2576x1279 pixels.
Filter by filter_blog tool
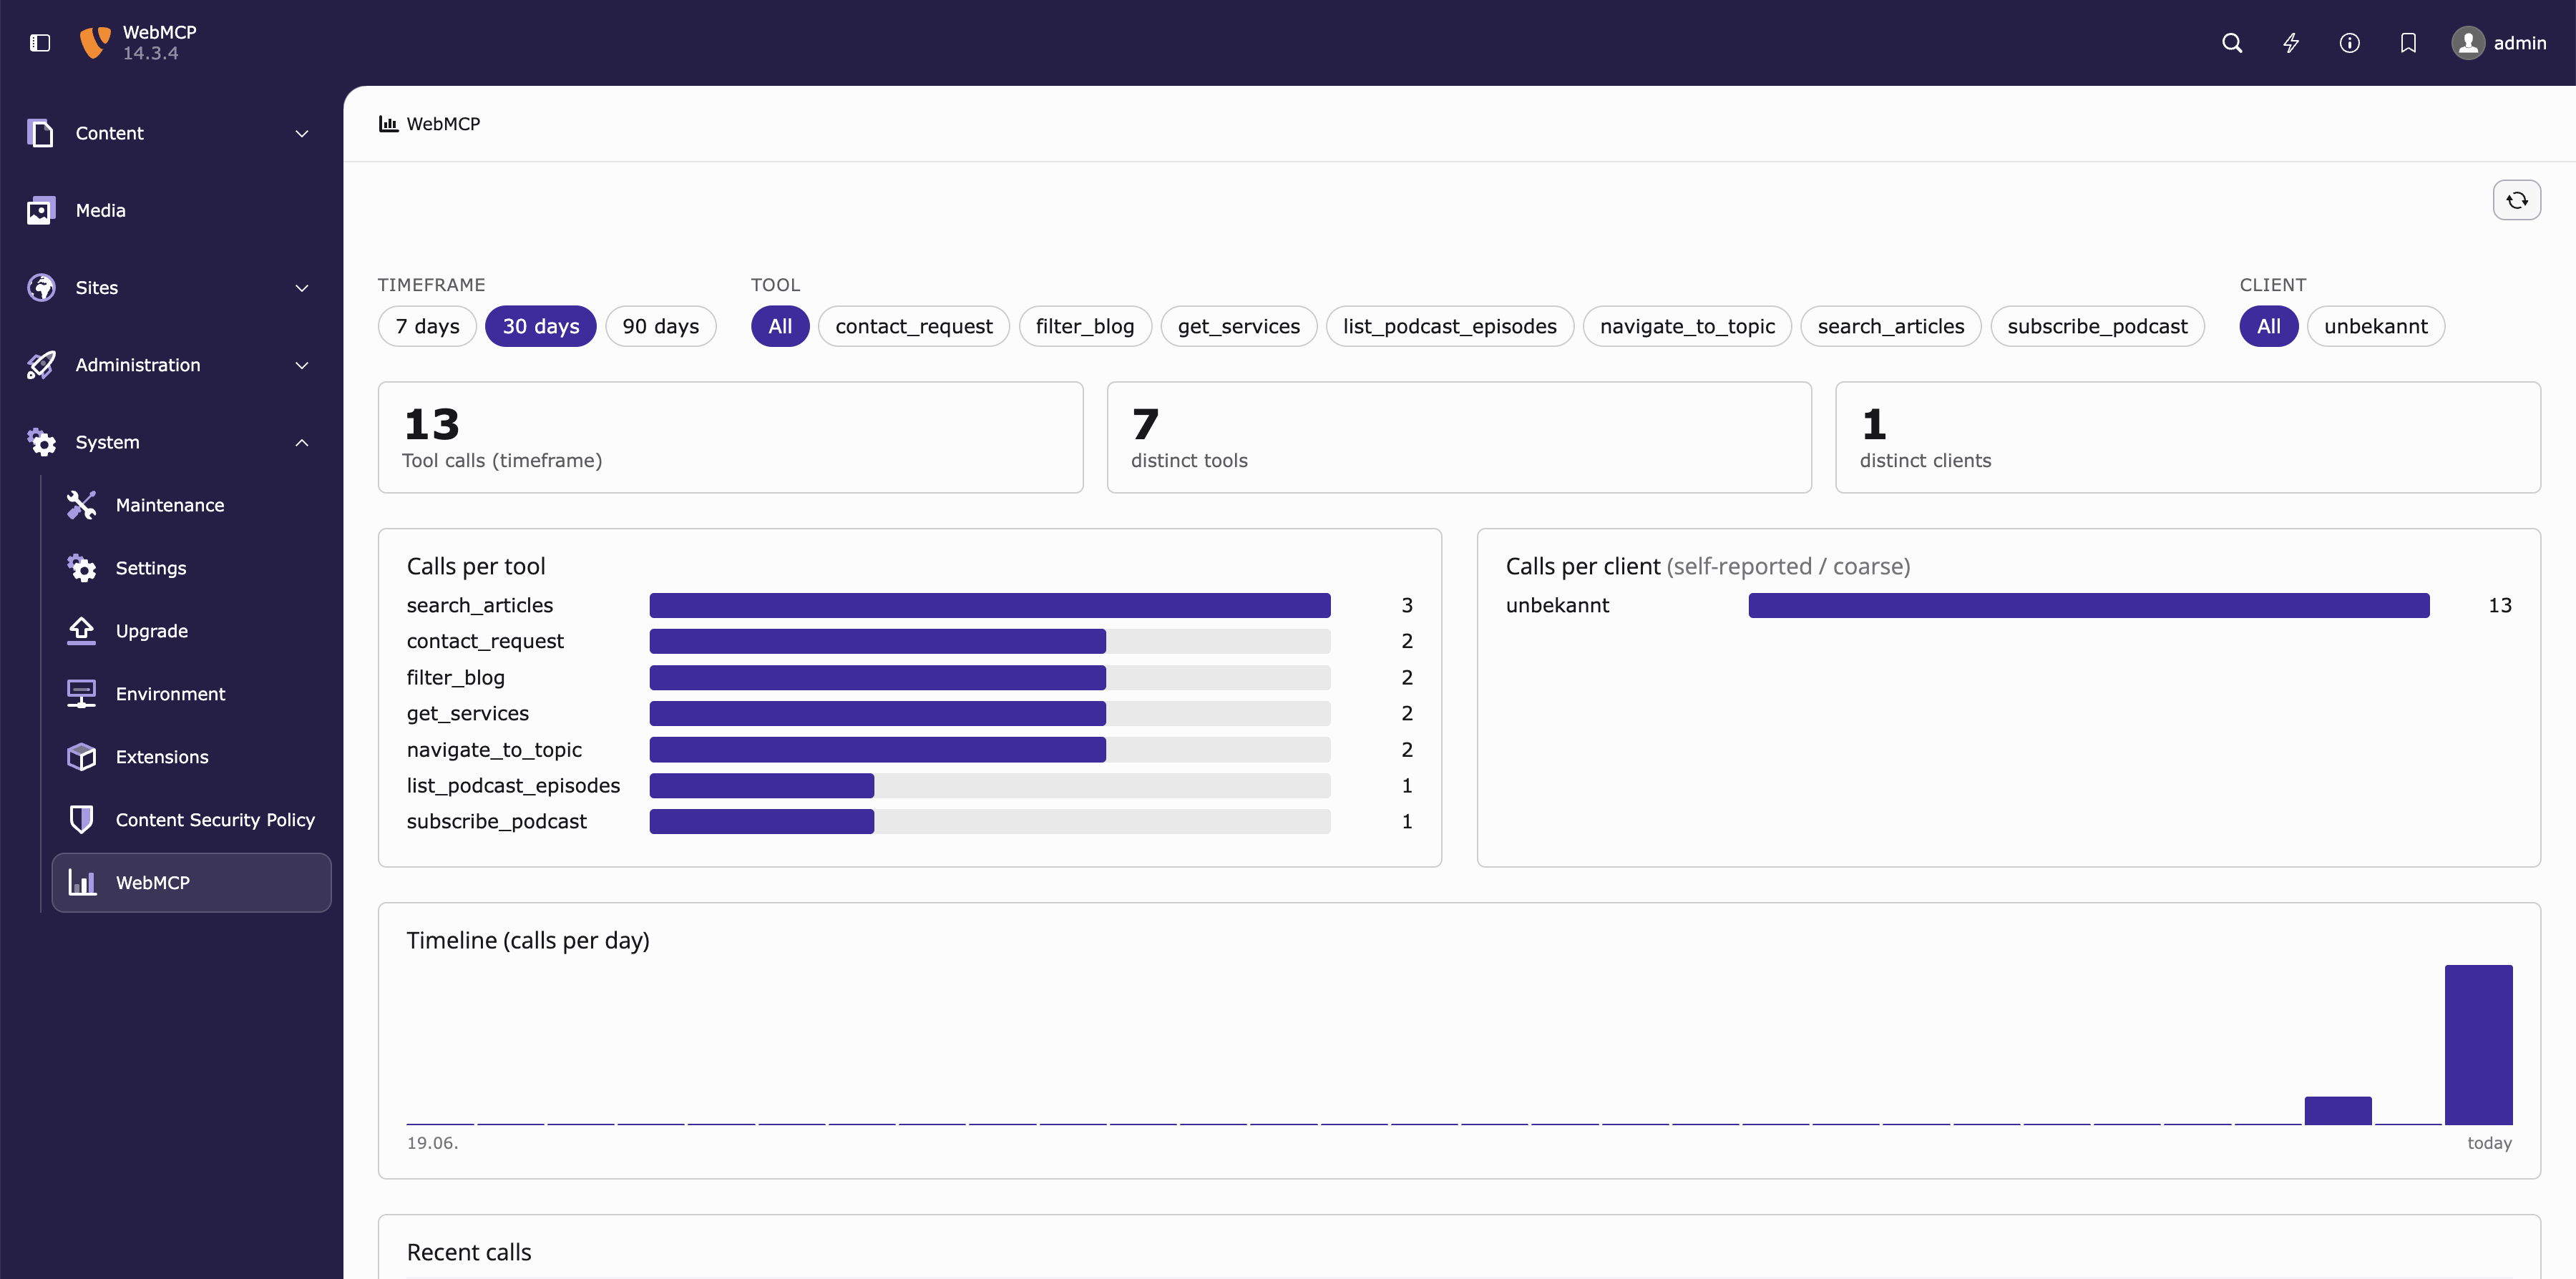[x=1085, y=326]
